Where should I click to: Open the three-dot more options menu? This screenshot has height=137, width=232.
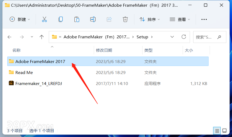click(204, 19)
